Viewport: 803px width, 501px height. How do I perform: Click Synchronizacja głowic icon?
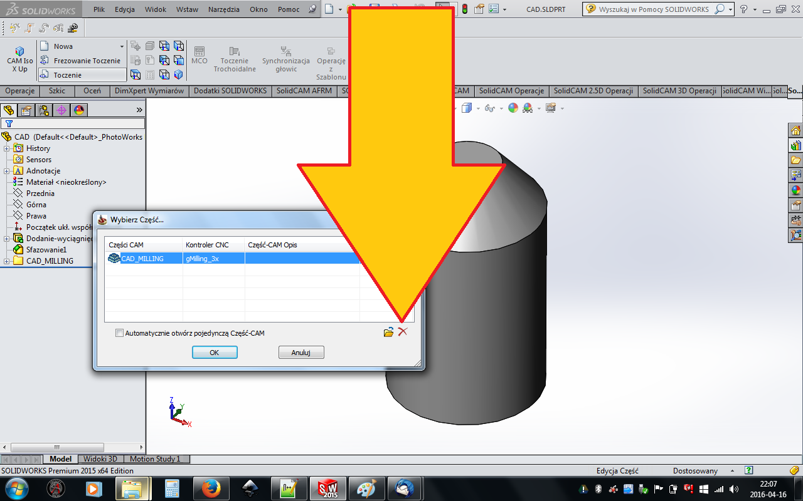(x=286, y=59)
